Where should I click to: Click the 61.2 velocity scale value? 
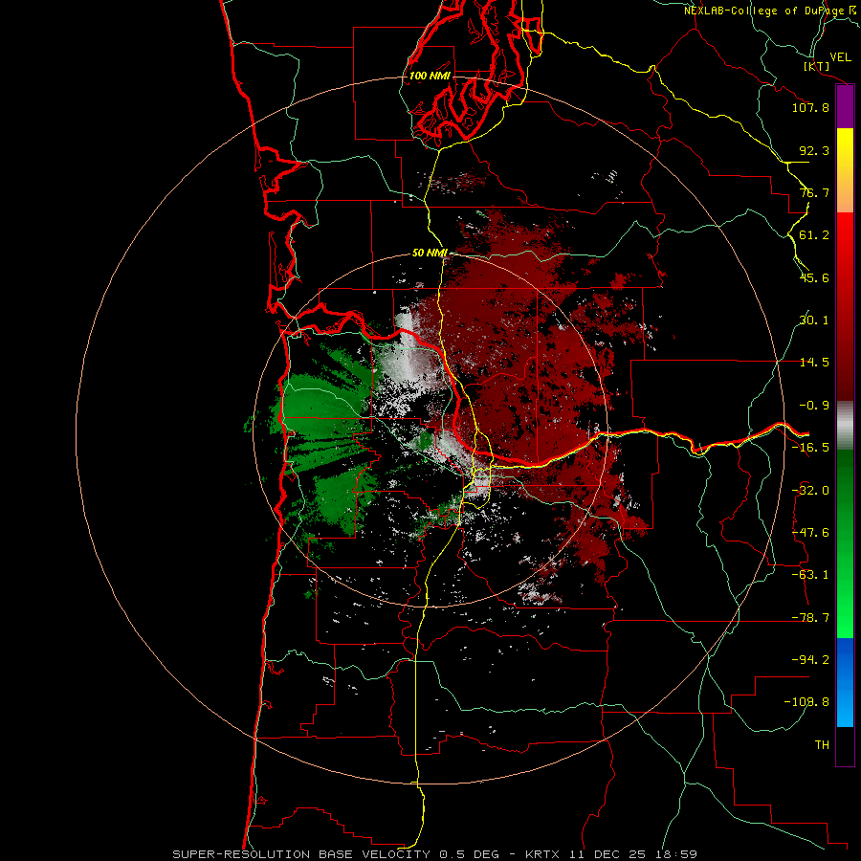pyautogui.click(x=814, y=235)
